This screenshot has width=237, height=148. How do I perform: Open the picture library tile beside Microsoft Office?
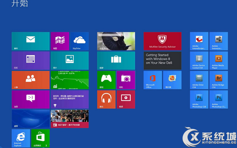(x=172, y=80)
